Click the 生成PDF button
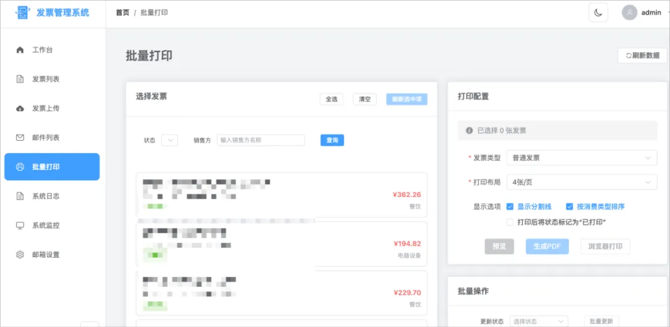Viewport: 670px width, 327px height. coord(547,246)
